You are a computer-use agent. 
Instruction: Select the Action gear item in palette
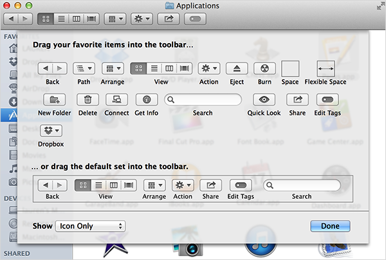[209, 68]
